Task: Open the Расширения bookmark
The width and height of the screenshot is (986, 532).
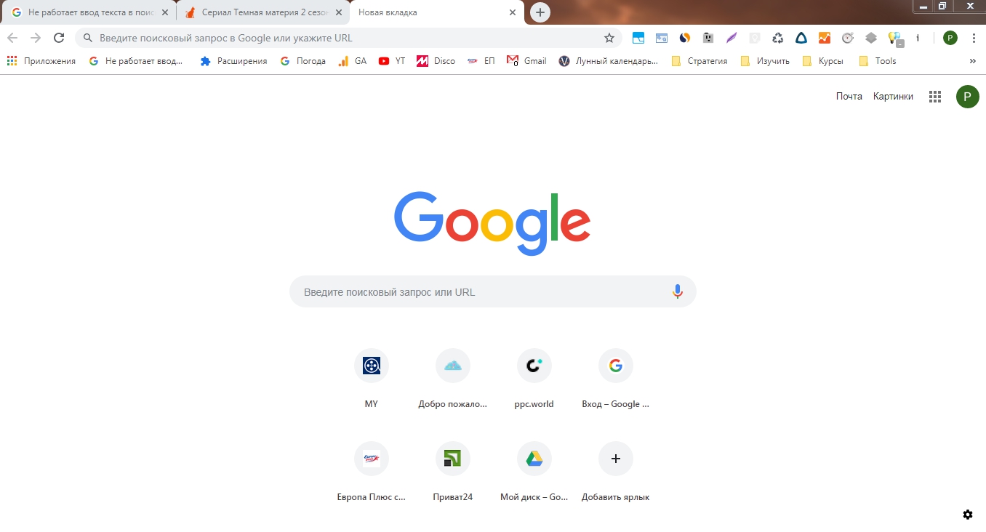Action: pos(234,61)
